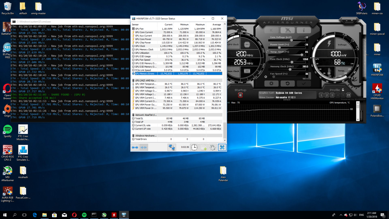Click the Sensor column header
The width and height of the screenshot is (389, 219).
[144, 25]
